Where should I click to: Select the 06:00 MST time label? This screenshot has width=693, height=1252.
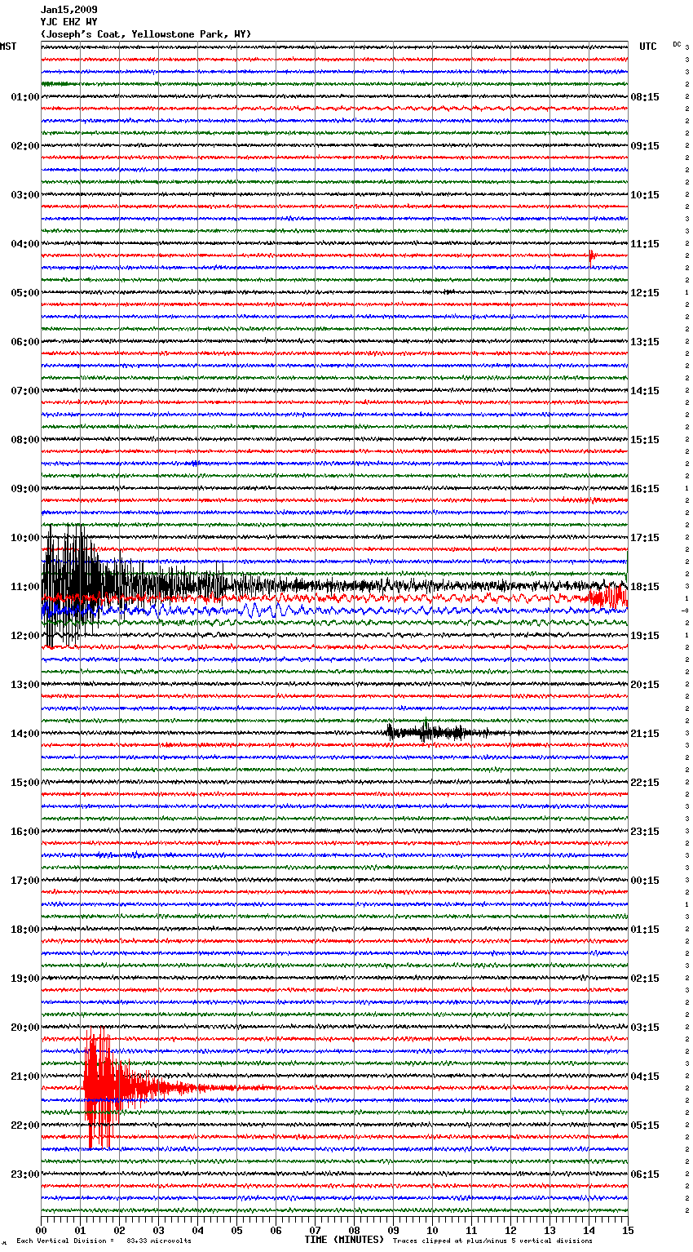tap(25, 342)
